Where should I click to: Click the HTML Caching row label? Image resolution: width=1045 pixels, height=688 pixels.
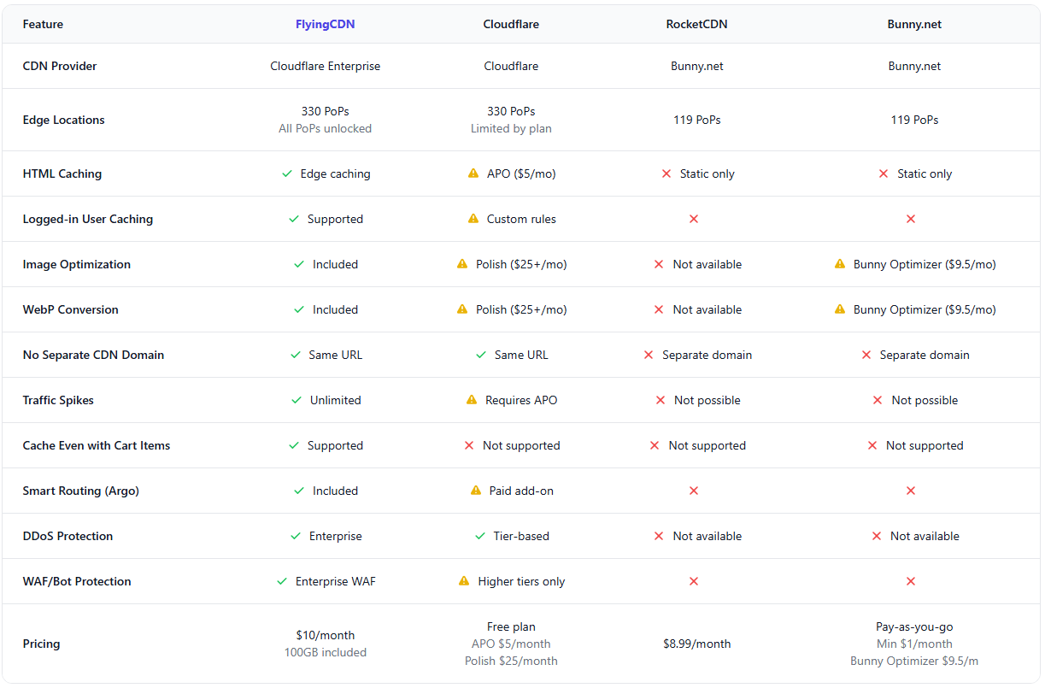pos(62,173)
